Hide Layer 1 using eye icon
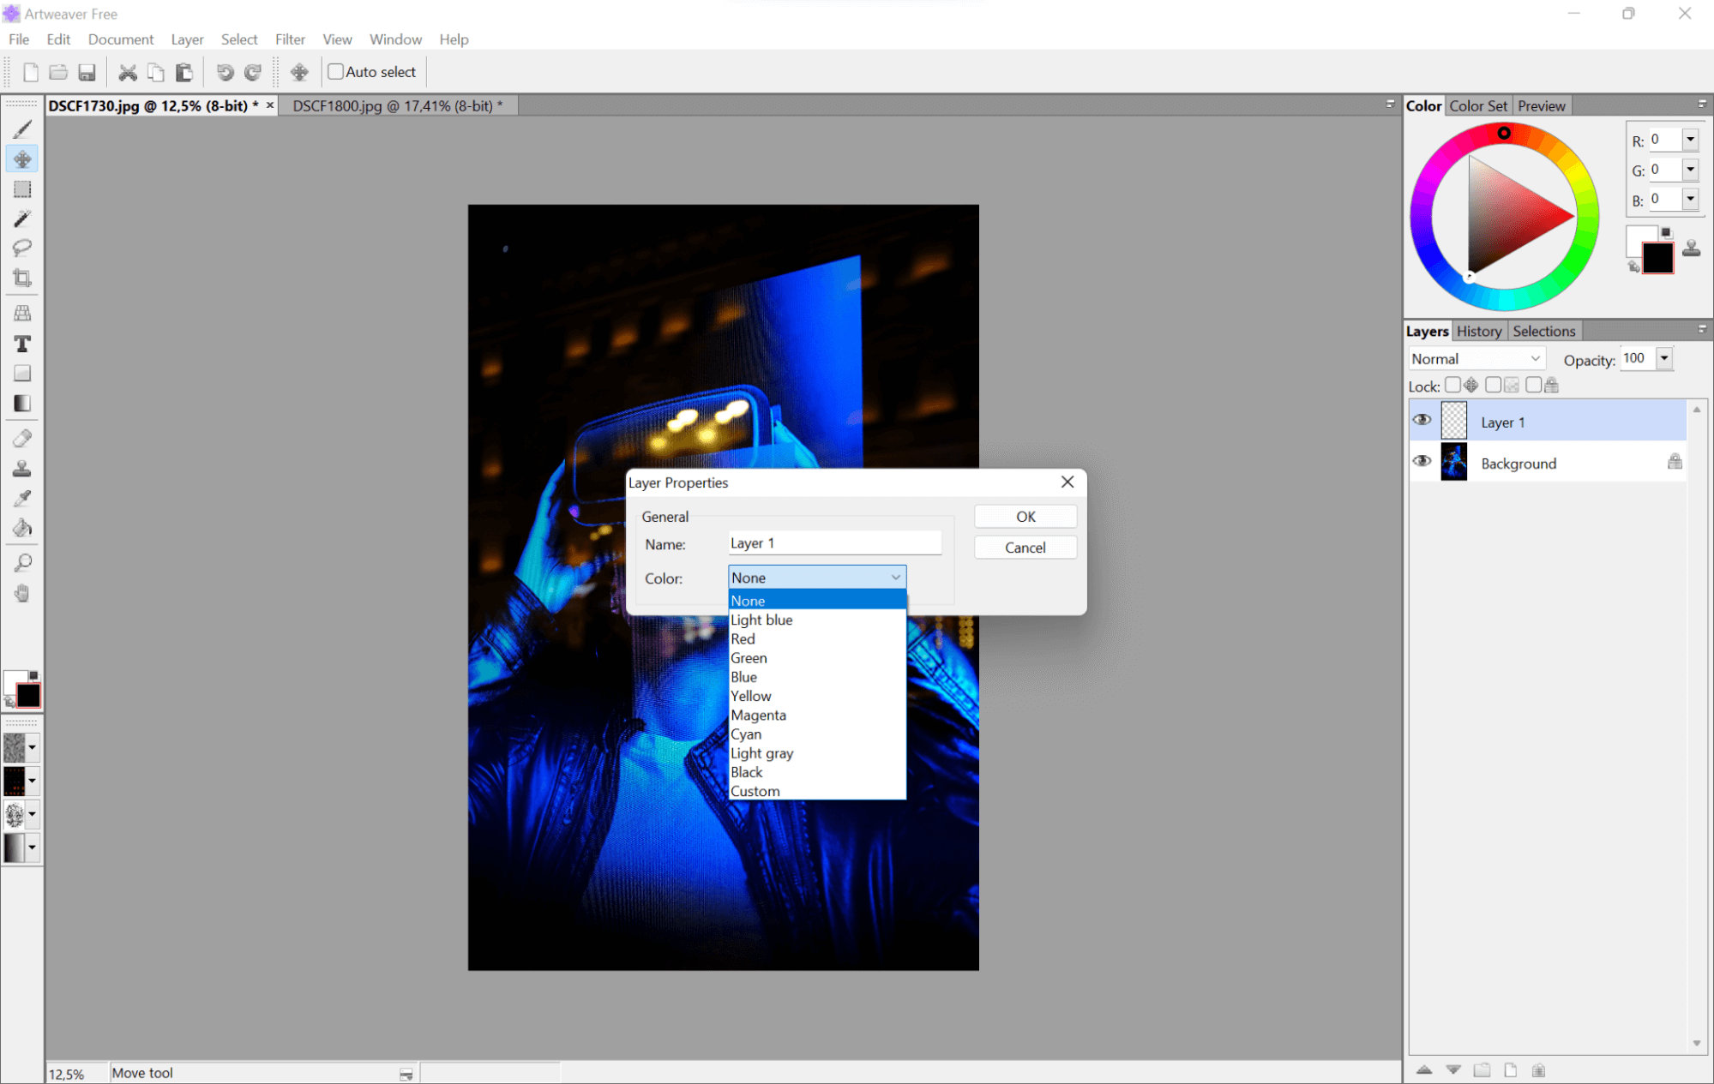1714x1084 pixels. [1422, 420]
